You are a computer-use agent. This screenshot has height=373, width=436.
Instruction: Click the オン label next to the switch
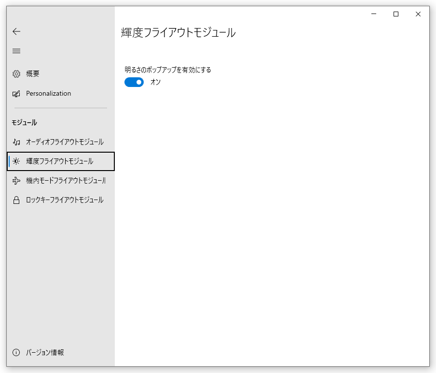point(155,82)
